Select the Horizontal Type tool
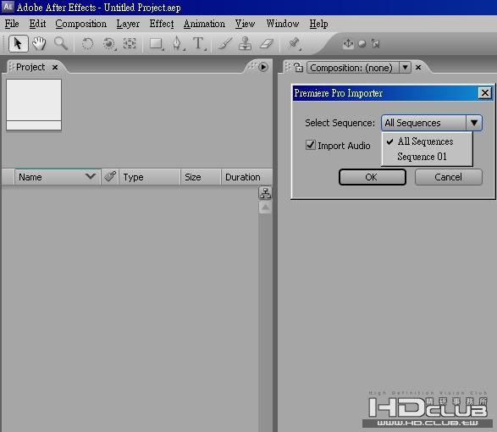This screenshot has width=497, height=432. click(x=199, y=43)
